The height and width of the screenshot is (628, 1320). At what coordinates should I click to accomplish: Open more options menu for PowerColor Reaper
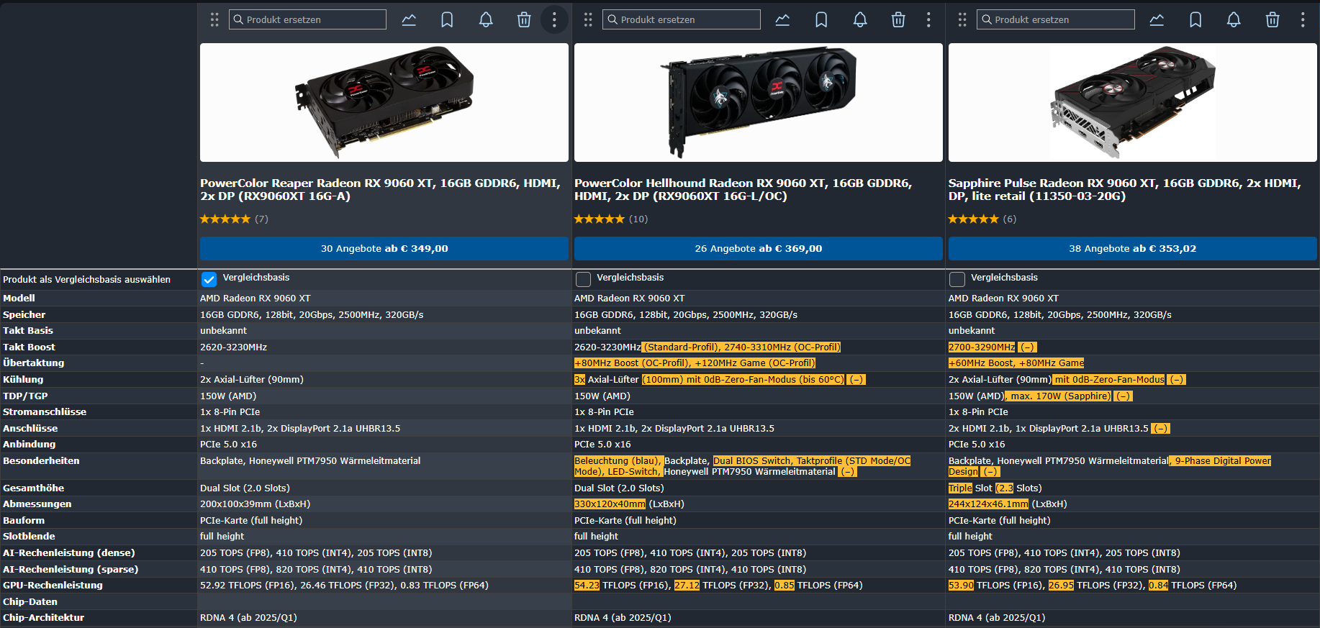(x=554, y=19)
